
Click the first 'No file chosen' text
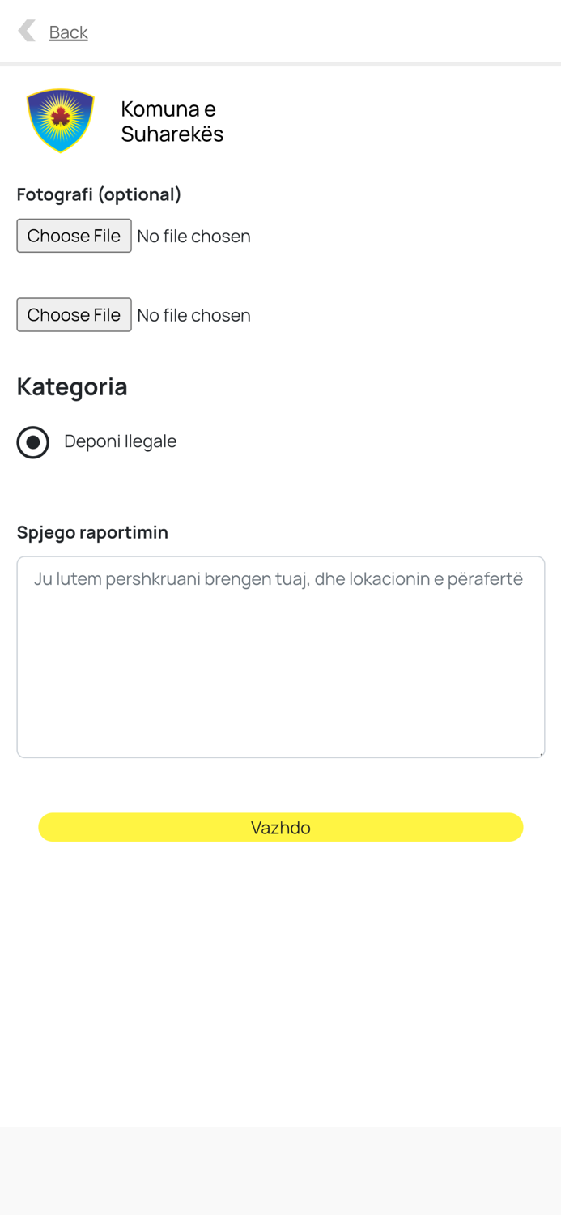pos(193,236)
